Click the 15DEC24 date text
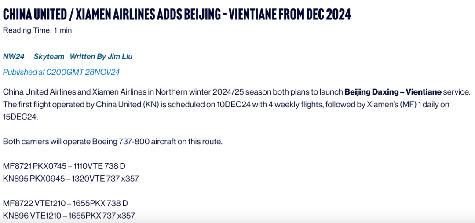This screenshot has width=475, height=223. pos(20,117)
